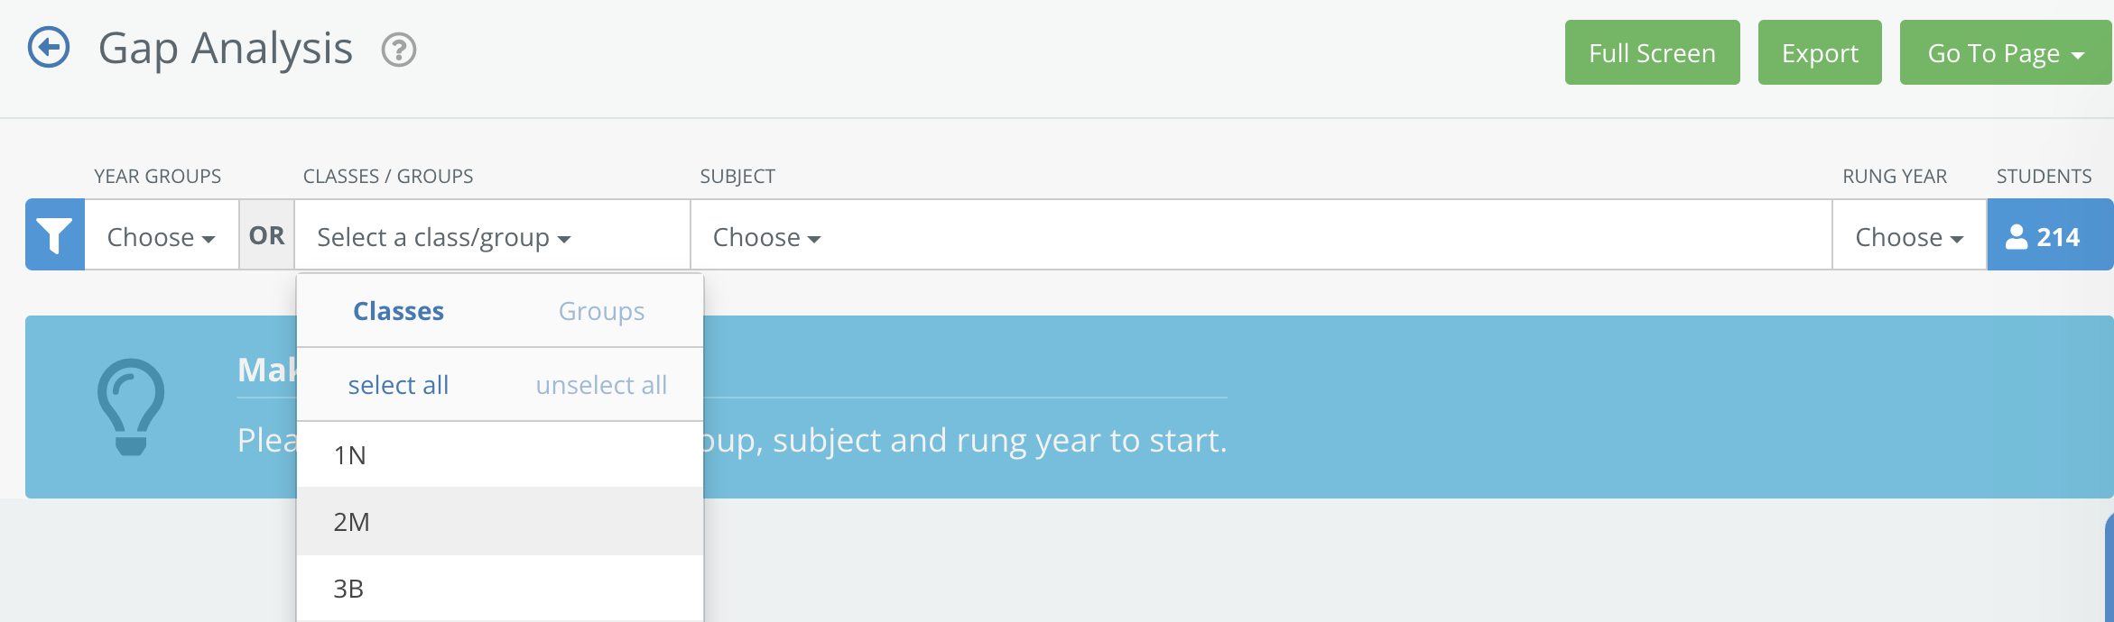Click the unselect all link
This screenshot has height=622, width=2114.
pyautogui.click(x=601, y=385)
